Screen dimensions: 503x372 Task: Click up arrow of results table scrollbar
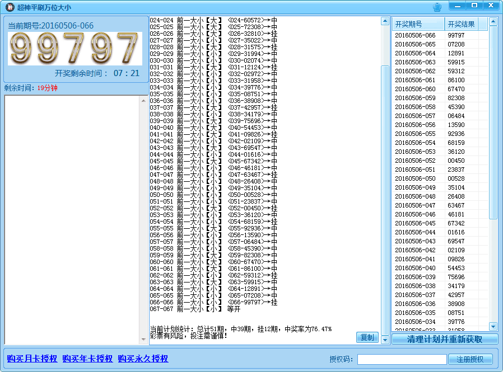pos(493,22)
